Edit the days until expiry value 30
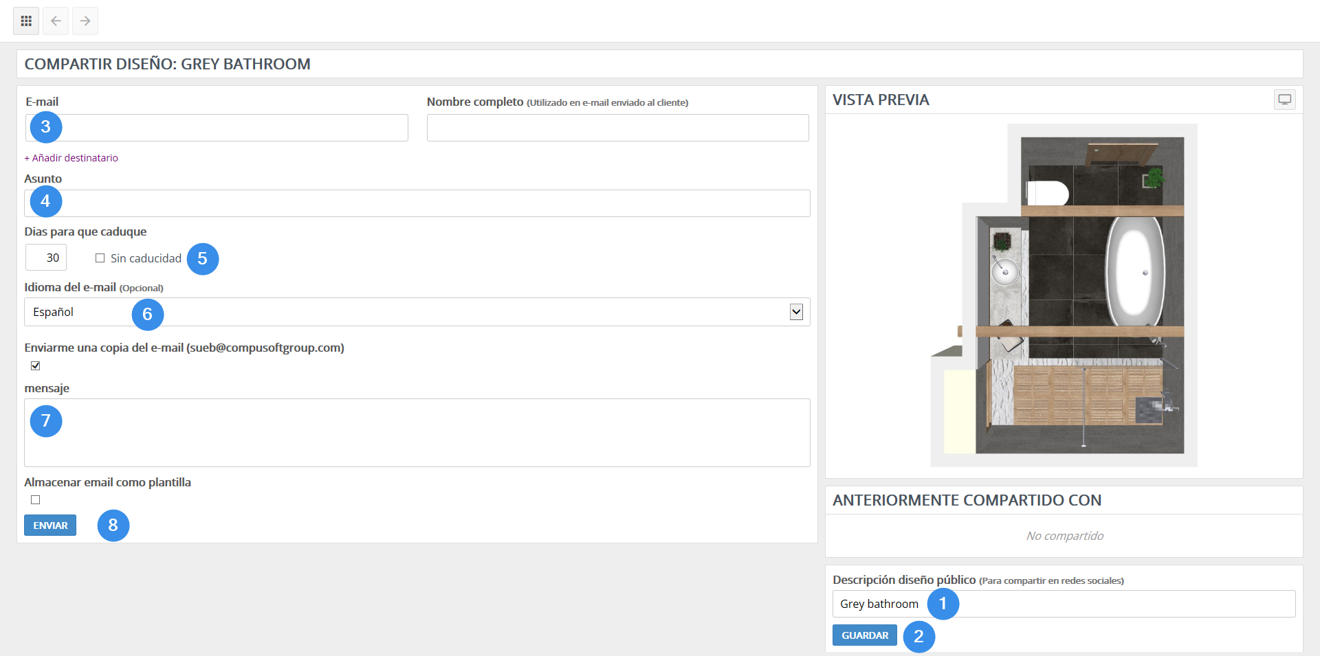1320x656 pixels. click(46, 258)
